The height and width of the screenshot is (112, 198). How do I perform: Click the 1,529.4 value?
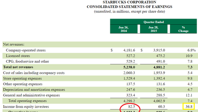click(129, 78)
